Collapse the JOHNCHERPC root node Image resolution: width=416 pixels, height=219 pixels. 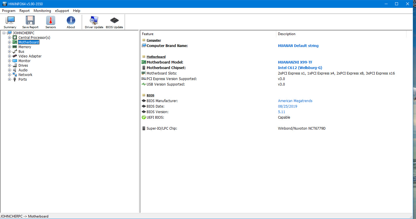click(4, 33)
